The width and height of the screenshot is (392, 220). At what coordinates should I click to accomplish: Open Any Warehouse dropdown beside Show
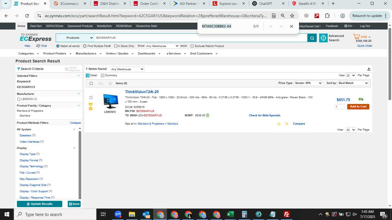(162, 46)
